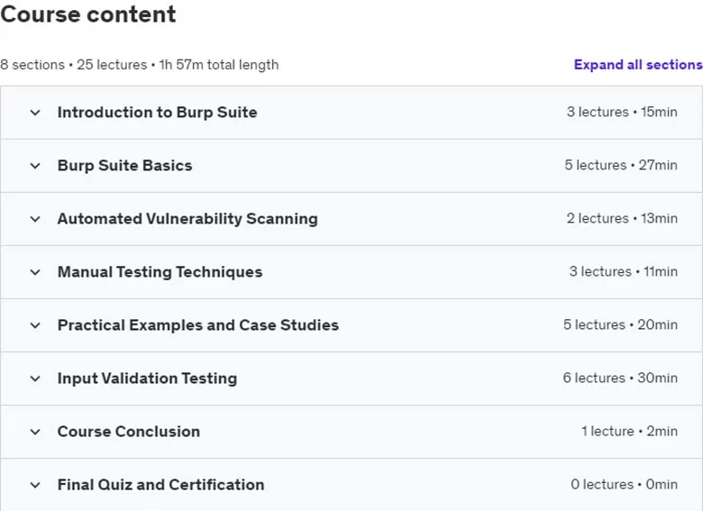Viewport: 703px width, 511px height.
Task: Expand Final Quiz and Certification chevron
Action: click(x=35, y=485)
